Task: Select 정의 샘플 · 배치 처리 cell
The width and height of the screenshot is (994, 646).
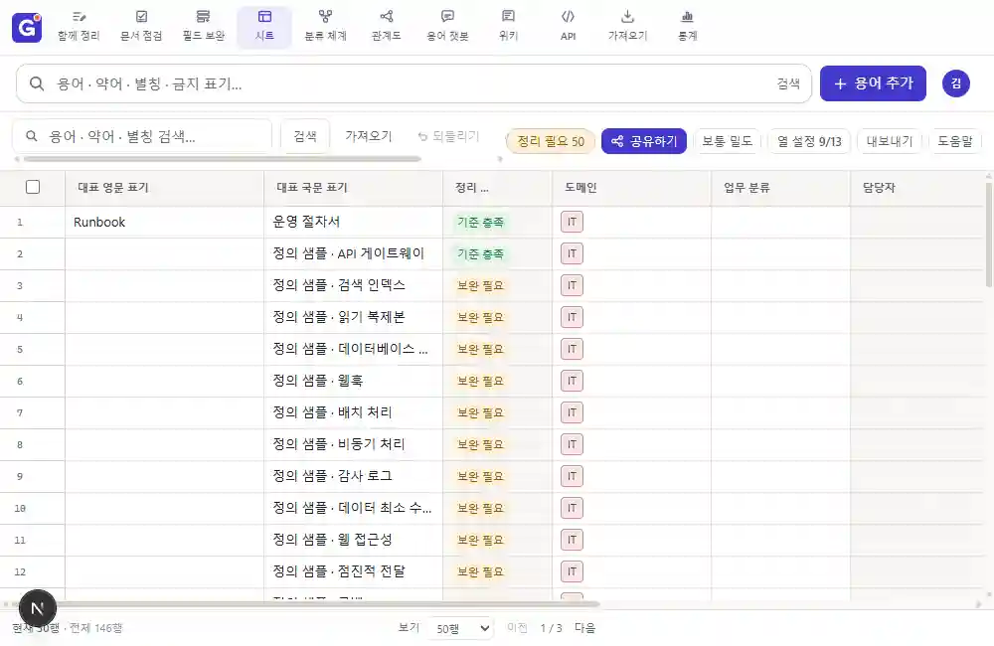Action: coord(353,412)
